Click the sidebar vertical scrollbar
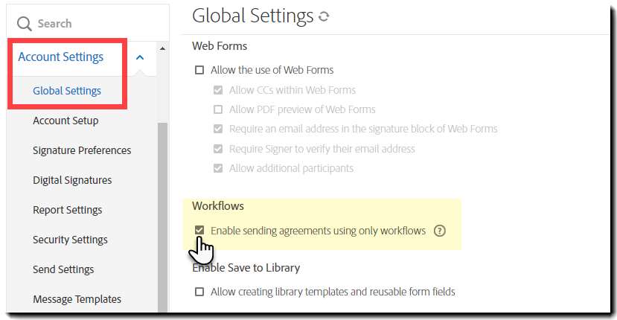 (162, 216)
